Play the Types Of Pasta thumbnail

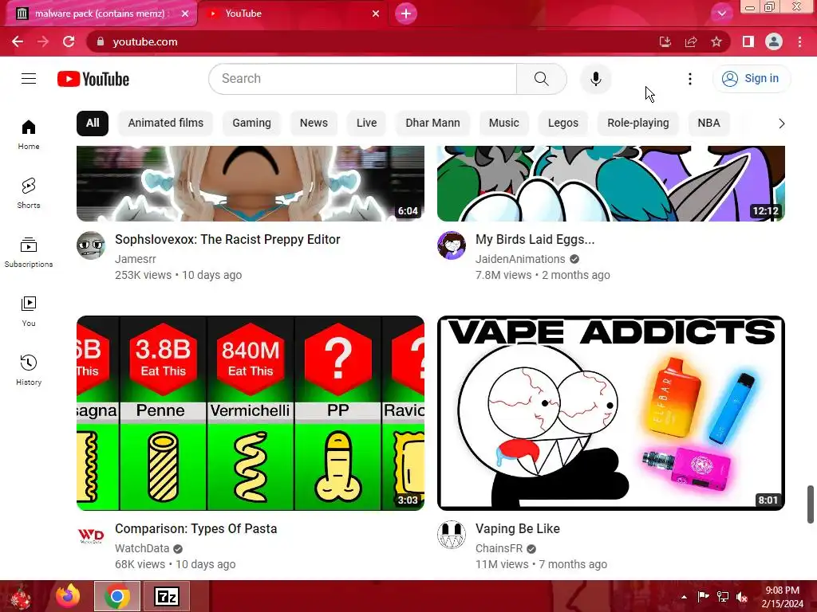click(x=251, y=414)
